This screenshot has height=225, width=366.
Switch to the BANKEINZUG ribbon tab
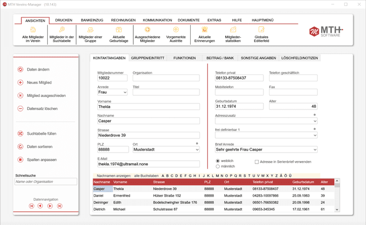92,20
